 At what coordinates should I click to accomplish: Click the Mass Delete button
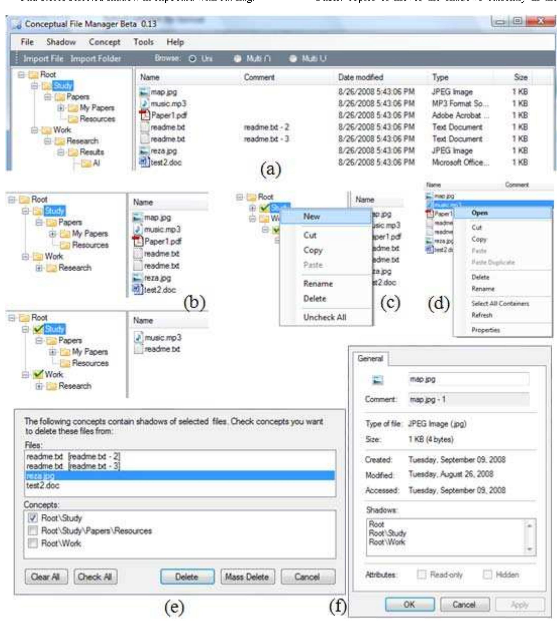(x=247, y=577)
